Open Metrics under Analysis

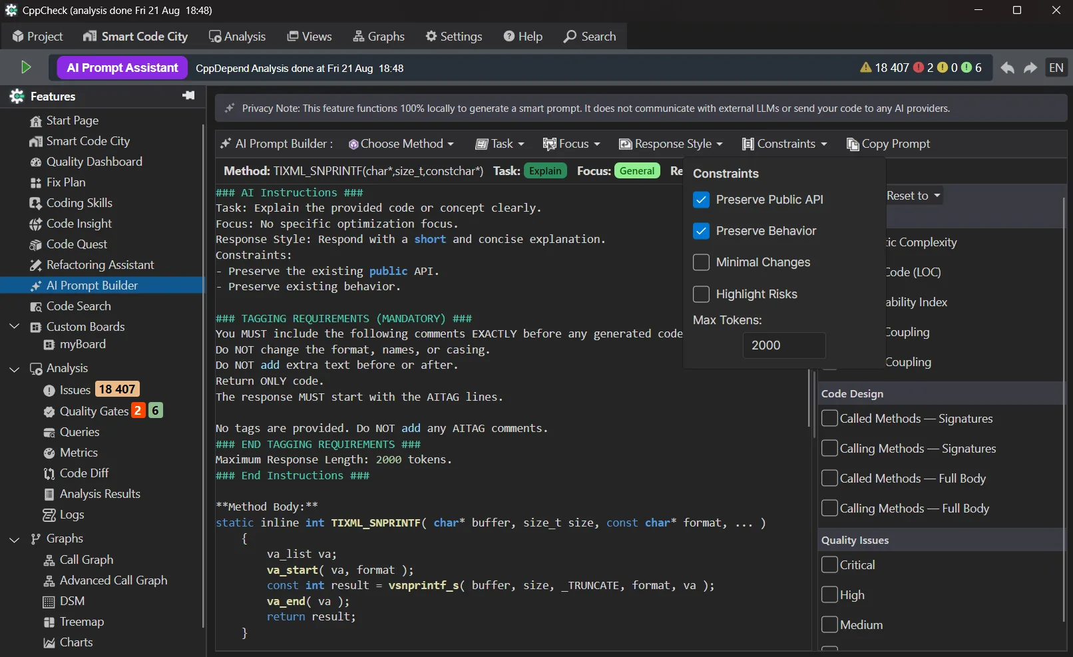click(x=71, y=453)
